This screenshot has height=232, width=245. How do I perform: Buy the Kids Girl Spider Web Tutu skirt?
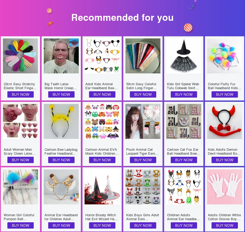[184, 94]
